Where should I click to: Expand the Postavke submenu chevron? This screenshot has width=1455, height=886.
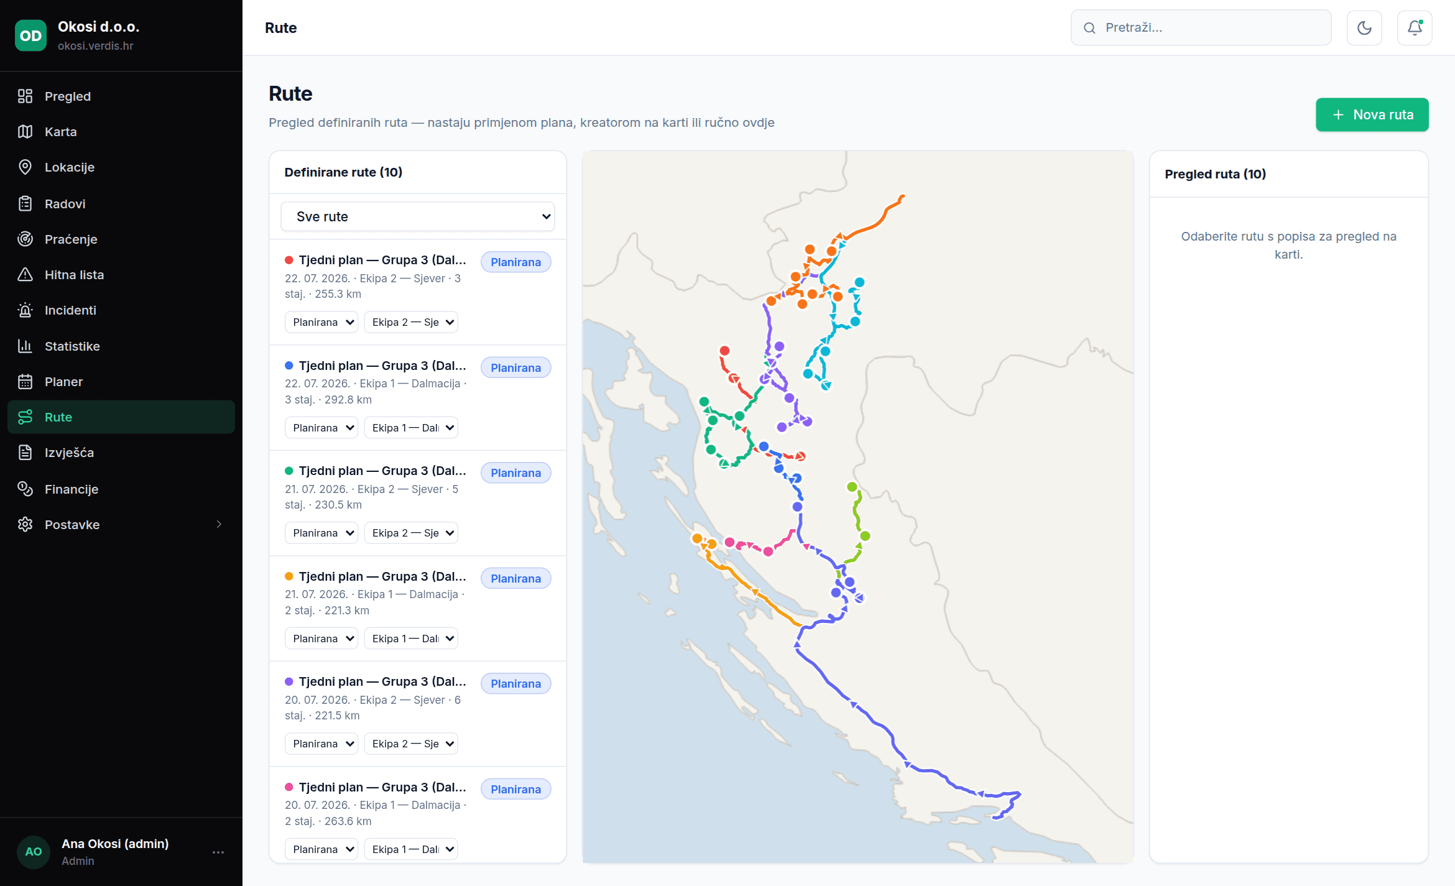pos(219,525)
